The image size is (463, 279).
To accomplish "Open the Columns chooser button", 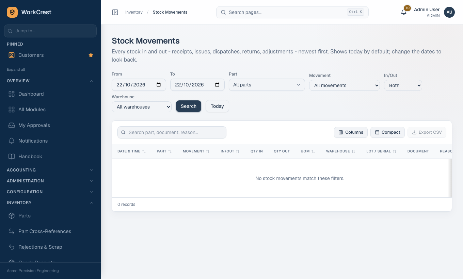I will click(351, 132).
